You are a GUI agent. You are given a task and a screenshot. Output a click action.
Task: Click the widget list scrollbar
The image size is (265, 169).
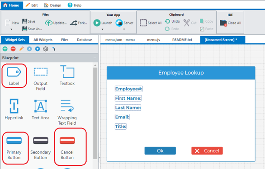point(95,113)
